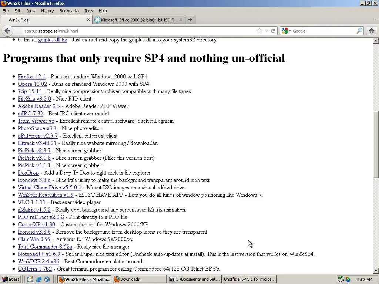Open the qBittorrent v2.9.7 link
379x284 pixels.
click(38, 136)
